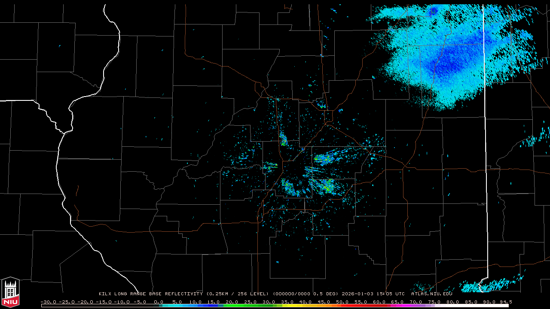Click the 94.5 label at scale end
The image size is (550, 309).
tap(504, 302)
